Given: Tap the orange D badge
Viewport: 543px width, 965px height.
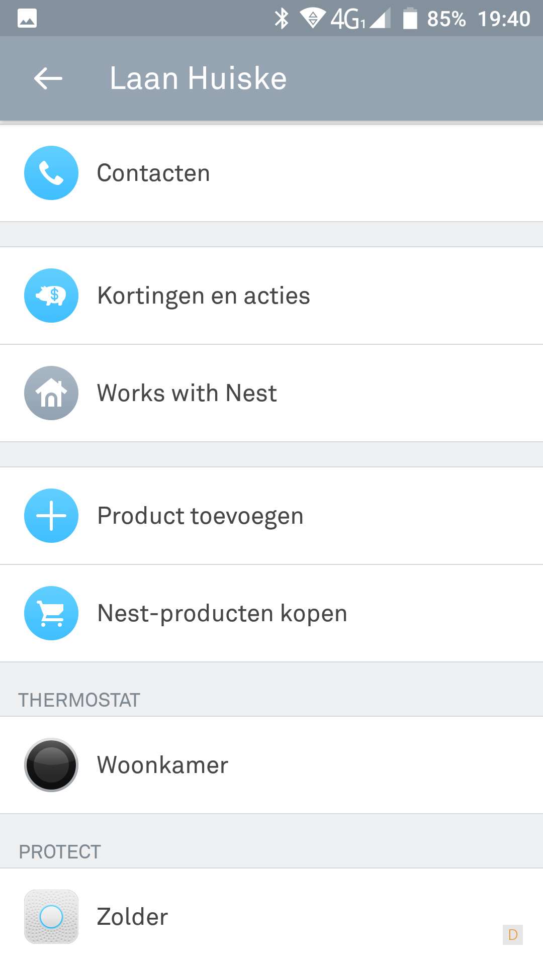Looking at the screenshot, I should click(x=513, y=935).
